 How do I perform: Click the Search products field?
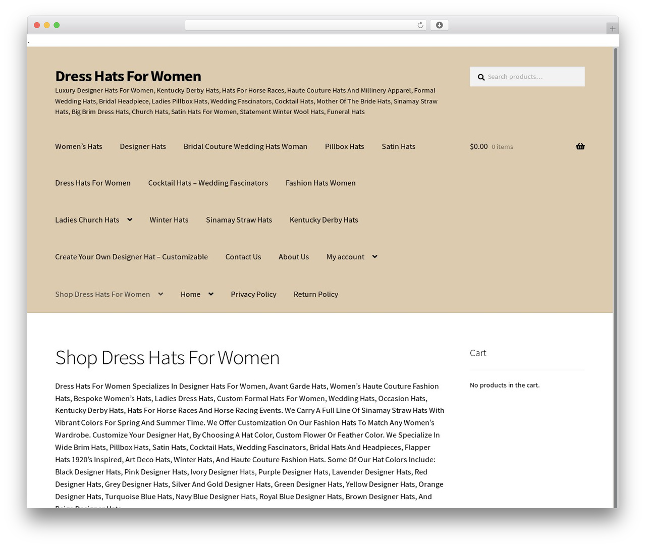(x=527, y=77)
